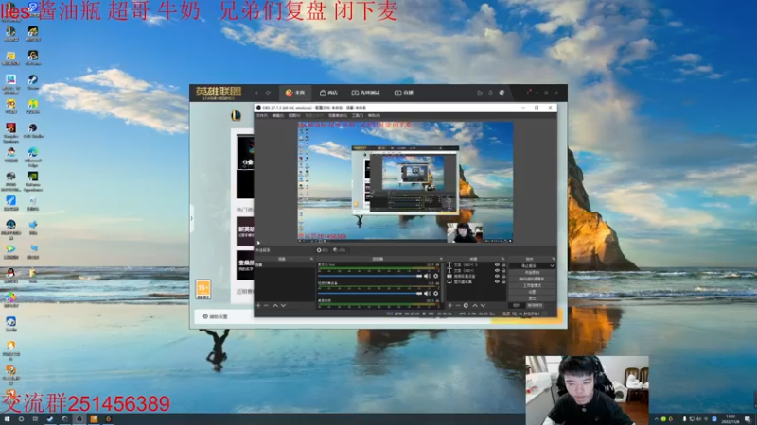Open 直播 tab in League client
Image resolution: width=757 pixels, height=425 pixels.
tap(404, 93)
